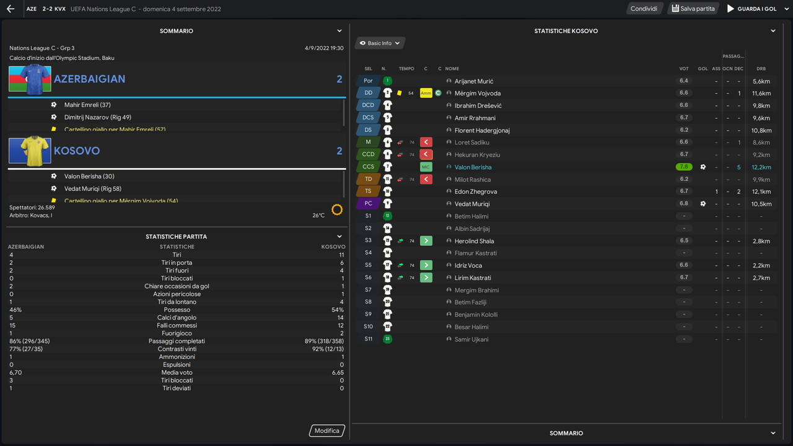793x446 pixels.
Task: Open player profile for Edon Zhegrova
Action: coord(476,191)
